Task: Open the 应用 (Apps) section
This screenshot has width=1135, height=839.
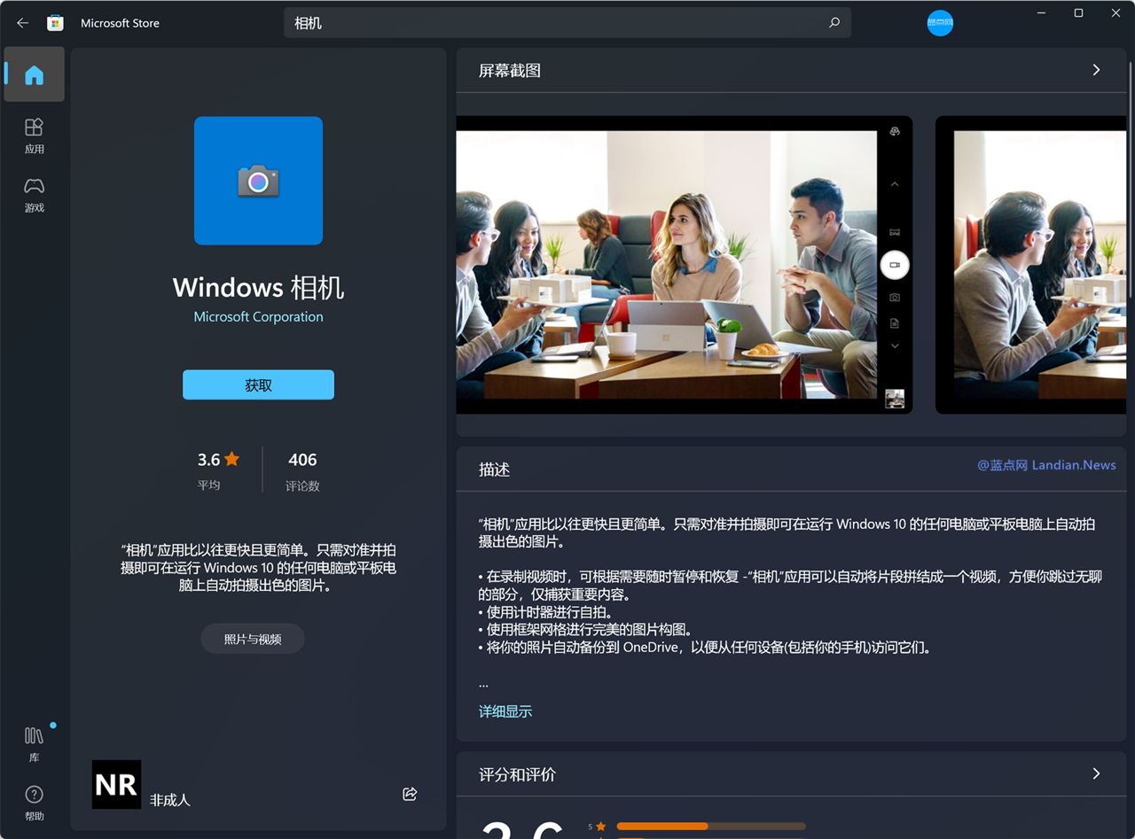Action: click(34, 136)
